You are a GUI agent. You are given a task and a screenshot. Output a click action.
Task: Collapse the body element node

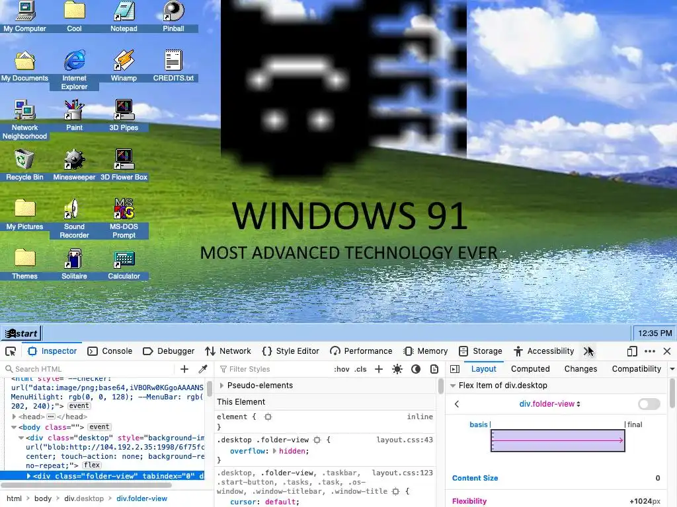(x=14, y=427)
